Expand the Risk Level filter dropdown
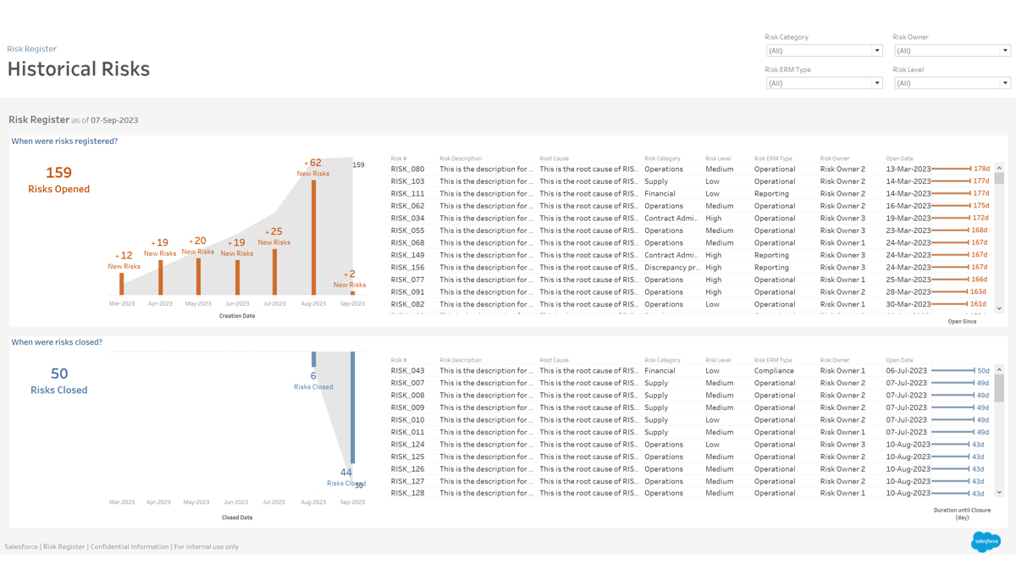1016x576 pixels. point(952,83)
